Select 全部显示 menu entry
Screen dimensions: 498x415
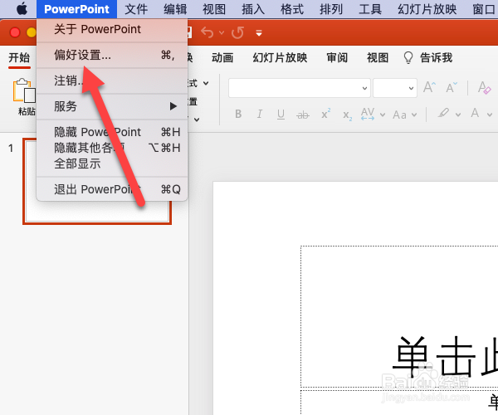pos(112,164)
